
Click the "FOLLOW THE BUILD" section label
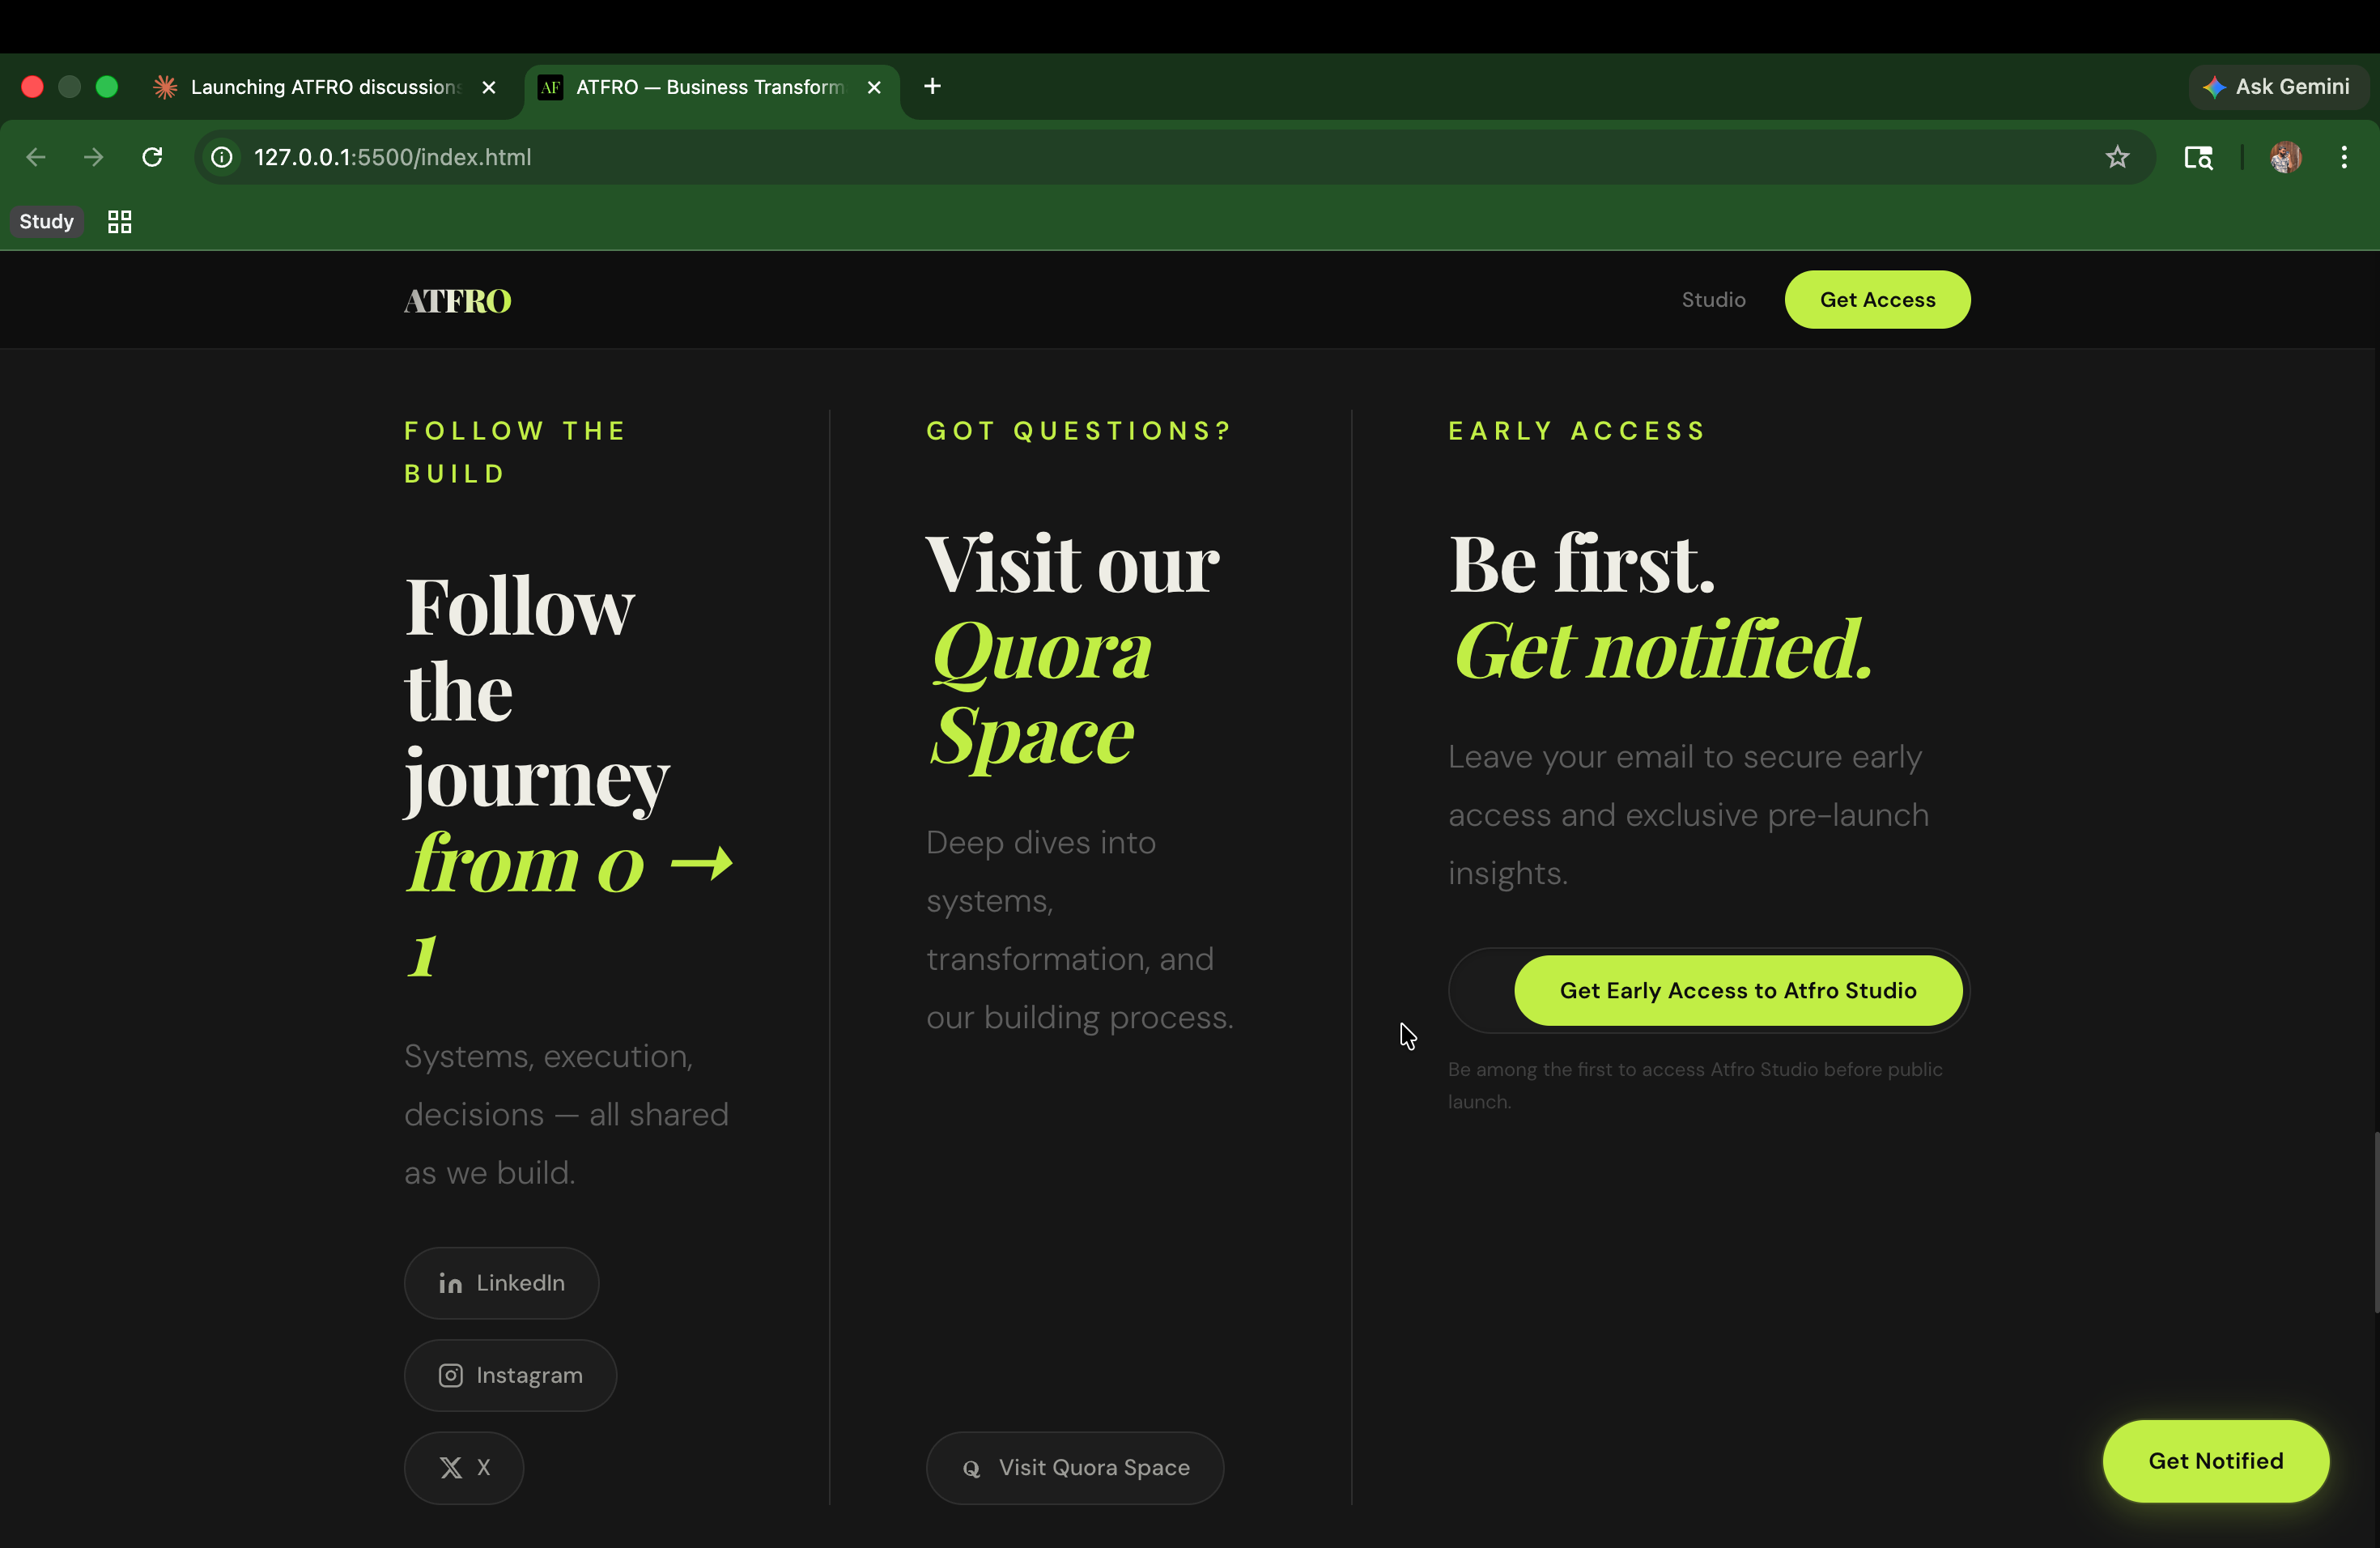(x=515, y=452)
